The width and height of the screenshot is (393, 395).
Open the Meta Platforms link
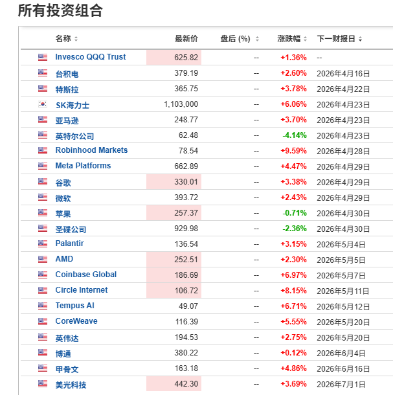[83, 166]
